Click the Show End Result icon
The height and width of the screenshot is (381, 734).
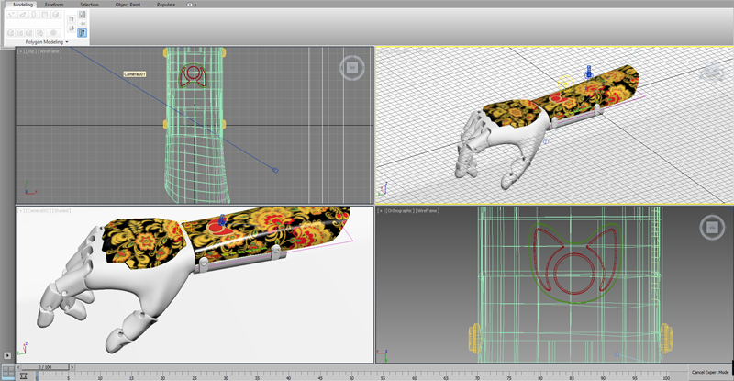tap(82, 15)
